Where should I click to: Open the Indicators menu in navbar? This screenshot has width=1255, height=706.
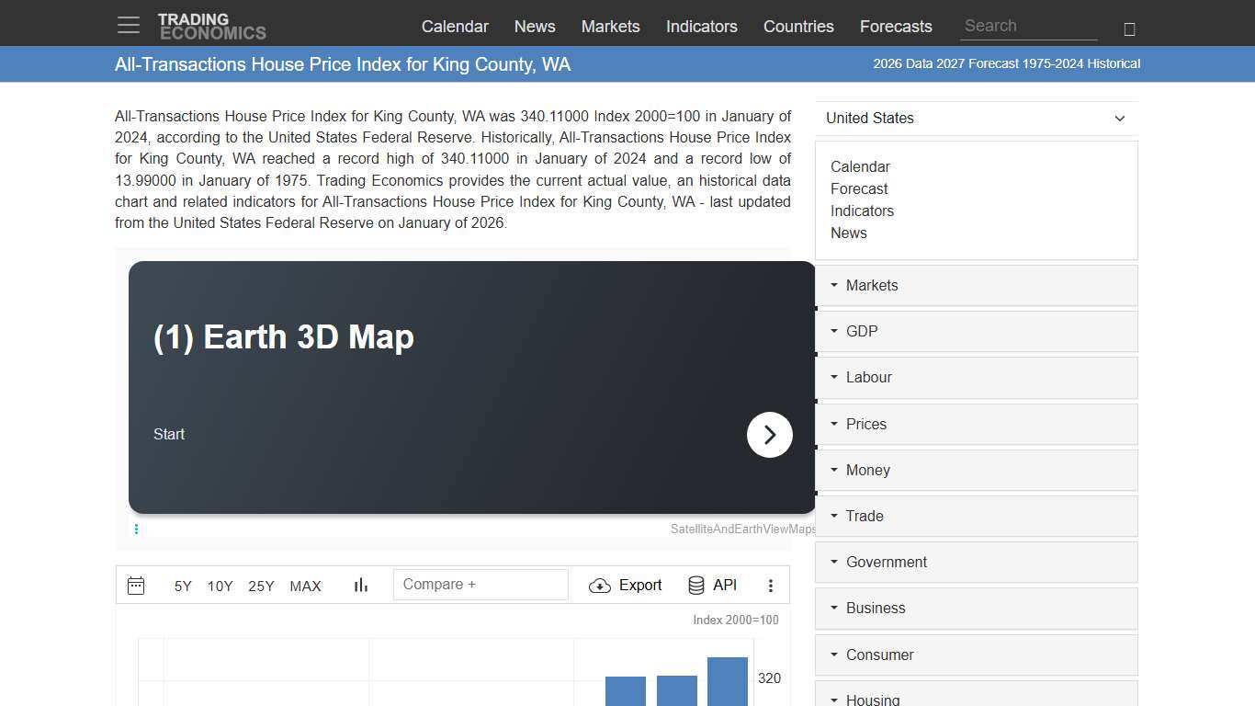pyautogui.click(x=701, y=27)
